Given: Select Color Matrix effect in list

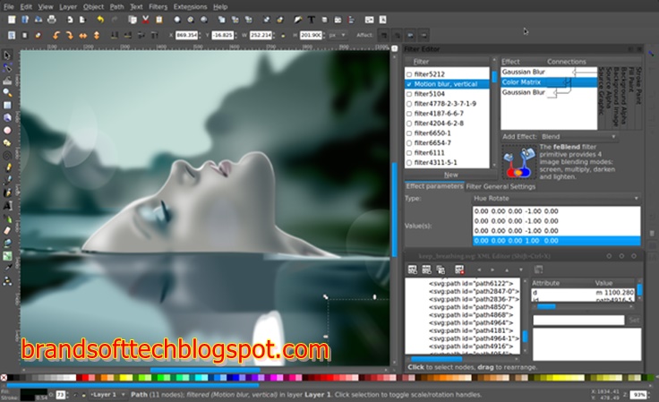Looking at the screenshot, I should click(x=549, y=82).
